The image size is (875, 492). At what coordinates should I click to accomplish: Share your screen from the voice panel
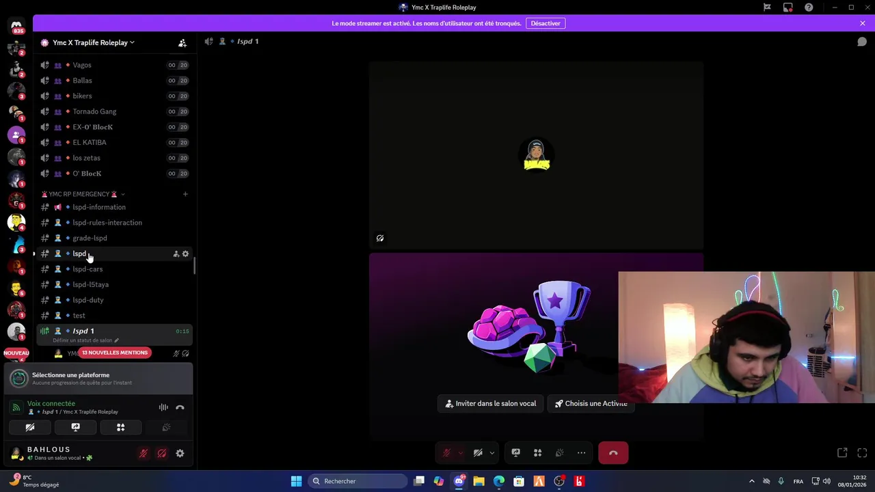(75, 427)
